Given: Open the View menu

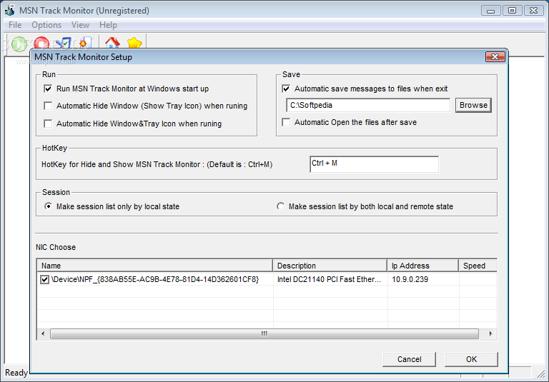Looking at the screenshot, I should [x=80, y=25].
